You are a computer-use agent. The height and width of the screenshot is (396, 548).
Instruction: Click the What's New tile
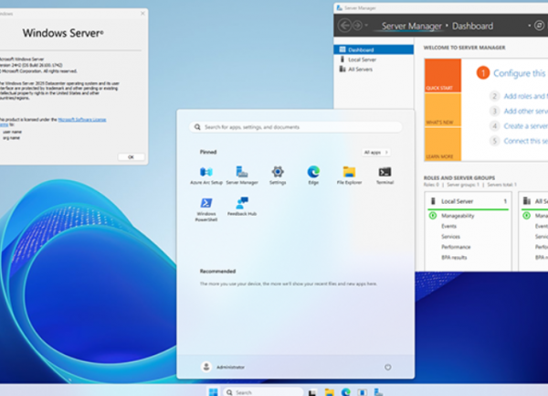click(442, 110)
